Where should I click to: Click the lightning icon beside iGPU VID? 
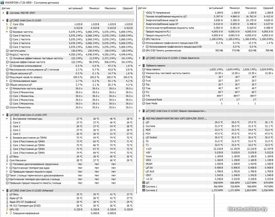pos(7,209)
